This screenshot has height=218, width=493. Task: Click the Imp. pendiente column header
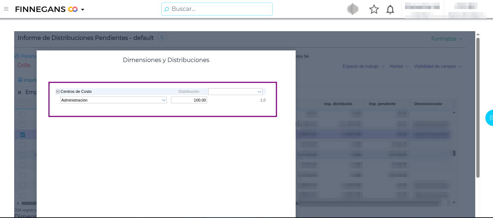coord(382,104)
